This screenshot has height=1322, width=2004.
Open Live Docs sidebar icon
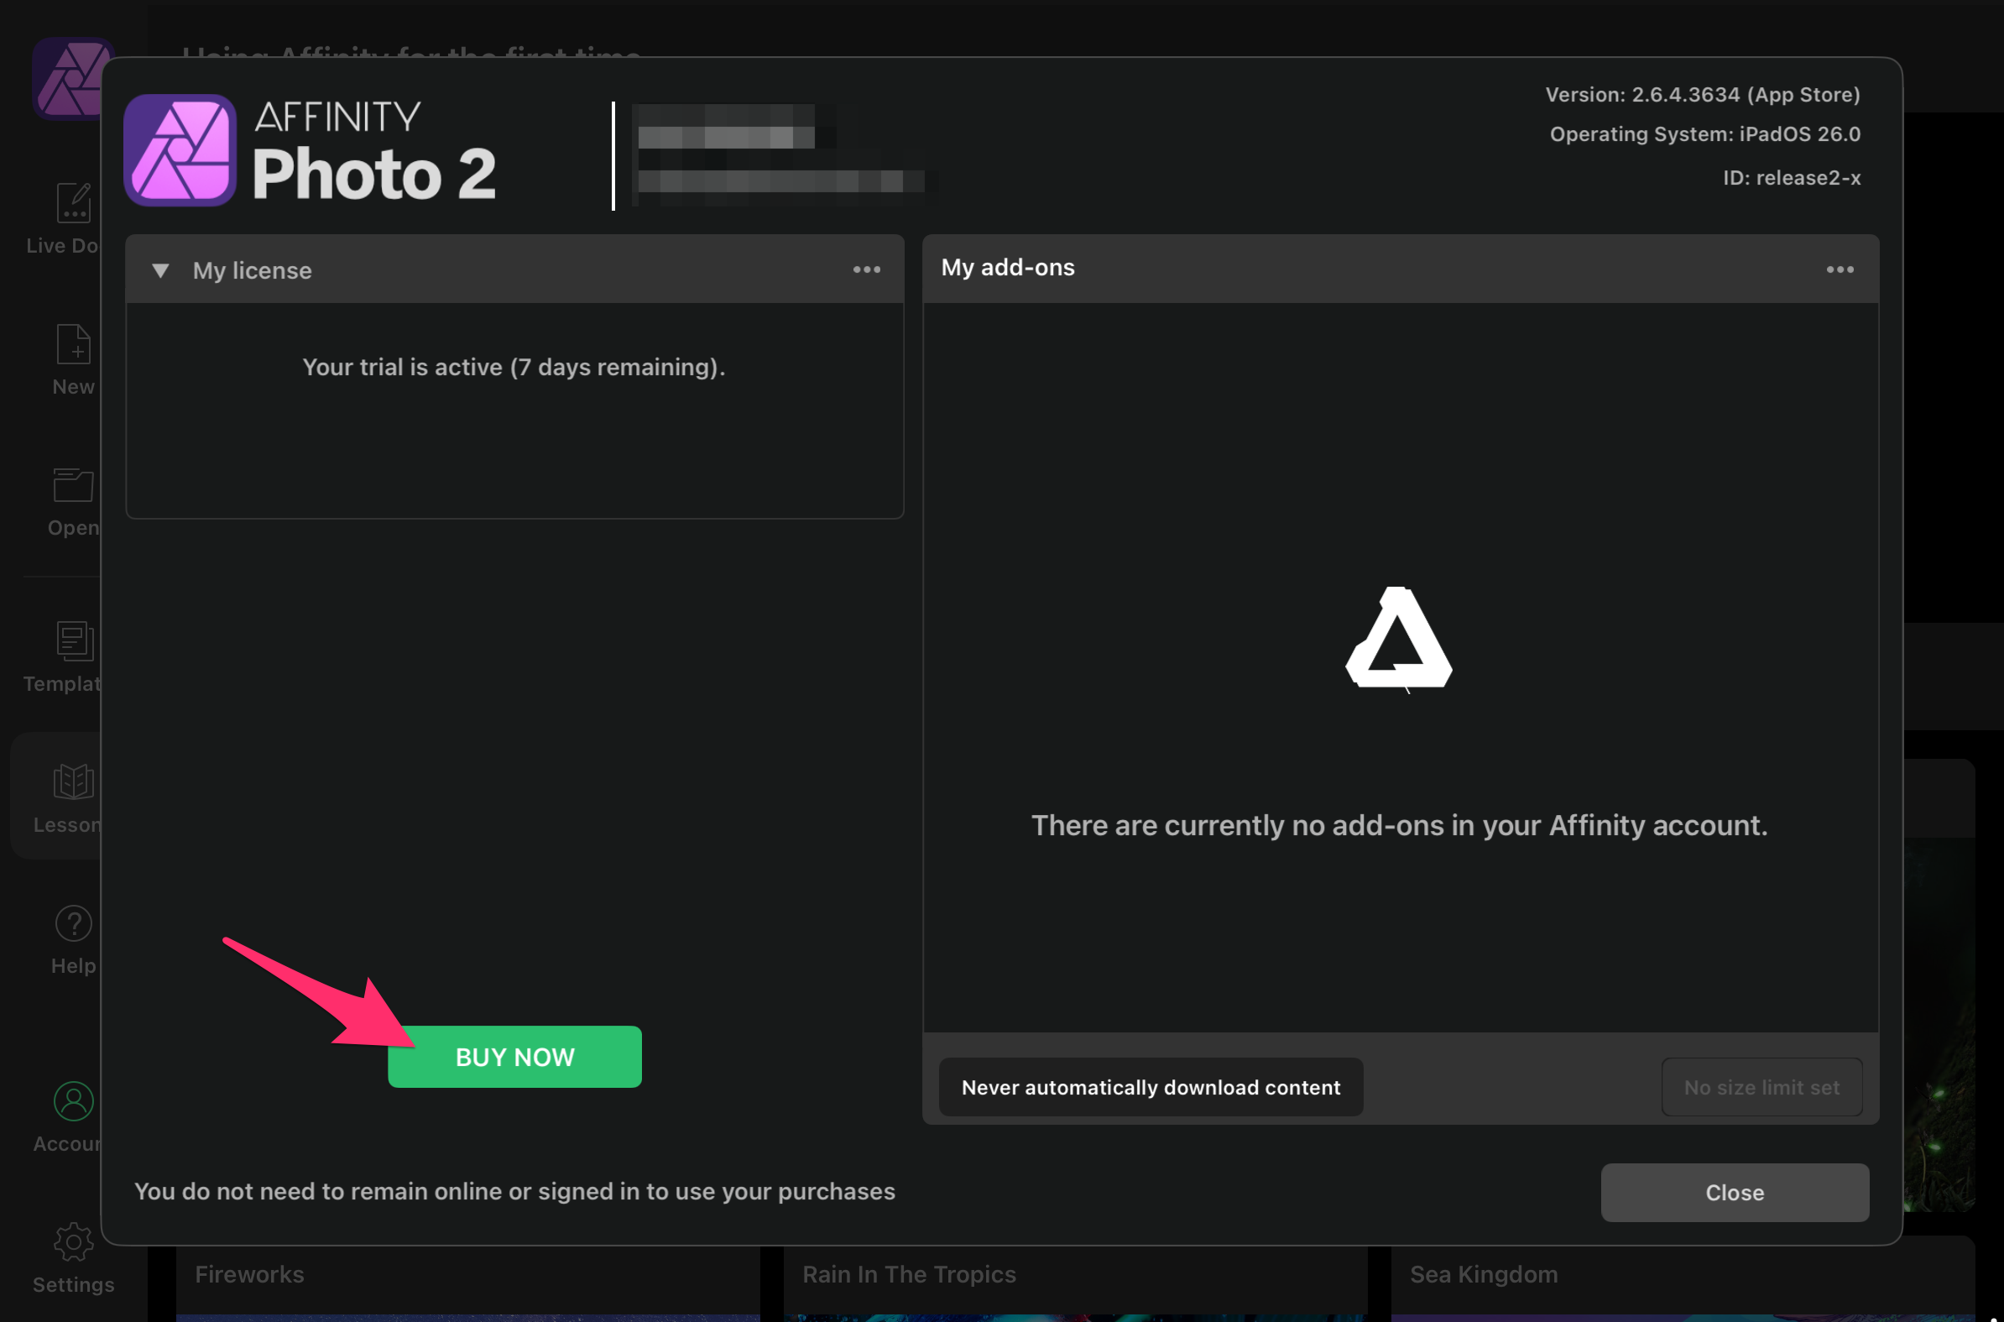pyautogui.click(x=72, y=203)
